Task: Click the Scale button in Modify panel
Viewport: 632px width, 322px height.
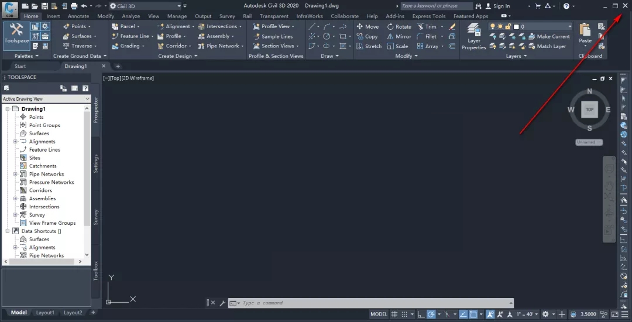Action: (397, 46)
